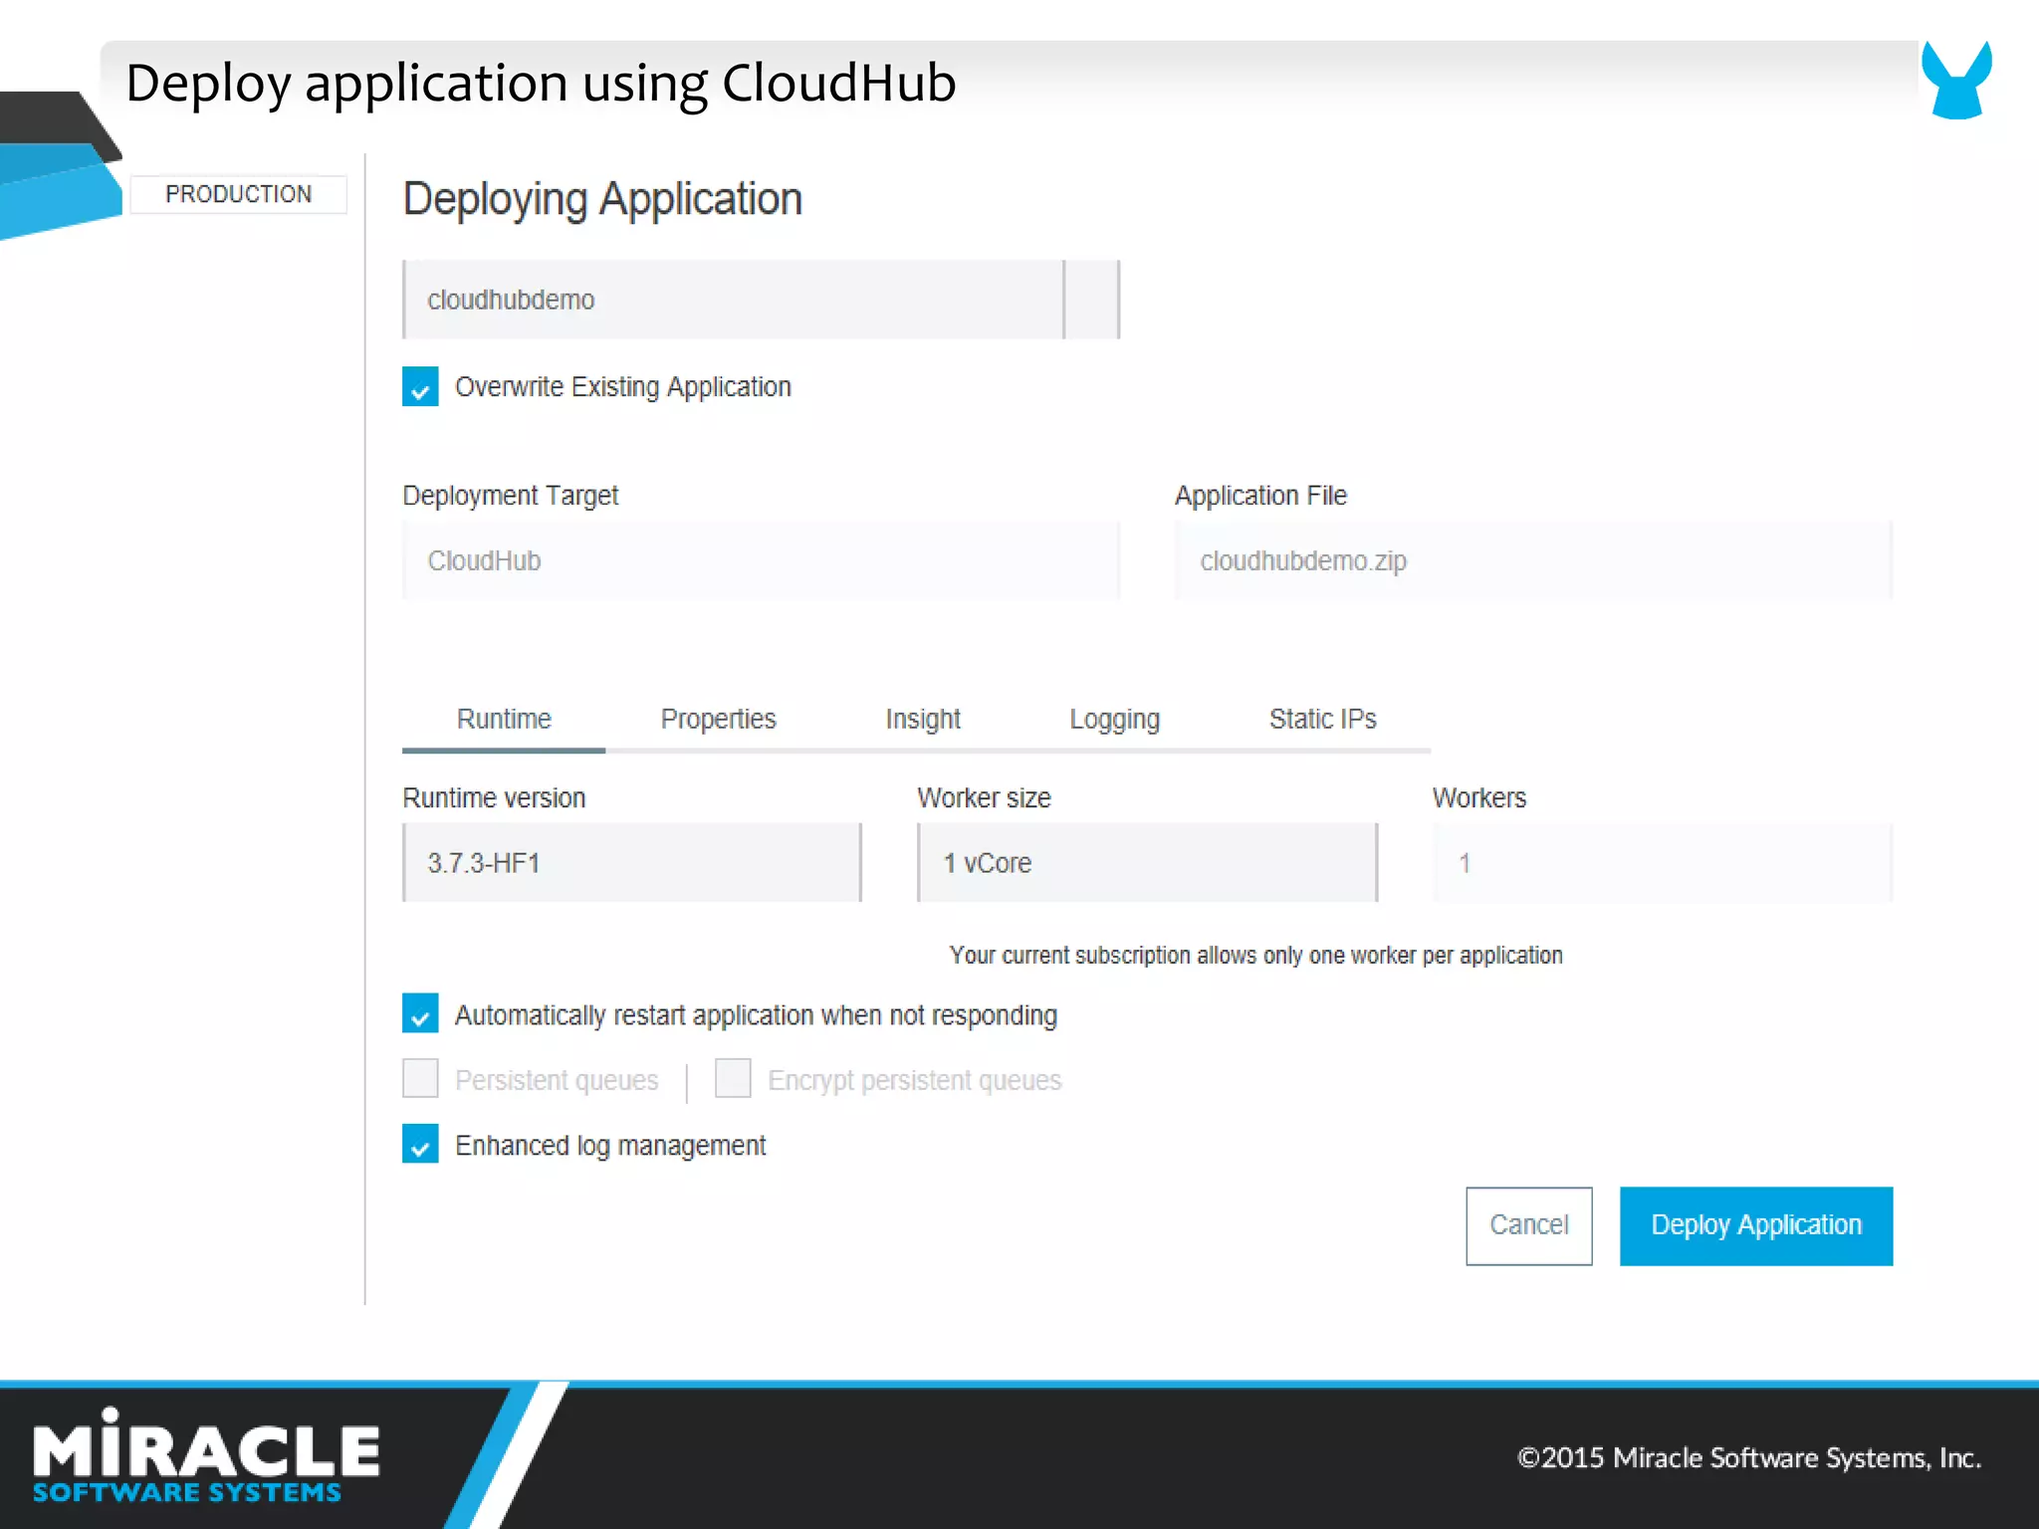2039x1529 pixels.
Task: Enable Encrypt persistent queues checkbox
Action: point(733,1078)
